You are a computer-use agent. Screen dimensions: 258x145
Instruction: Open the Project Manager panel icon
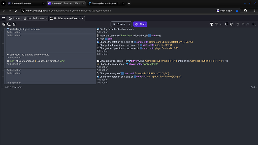click(4, 24)
